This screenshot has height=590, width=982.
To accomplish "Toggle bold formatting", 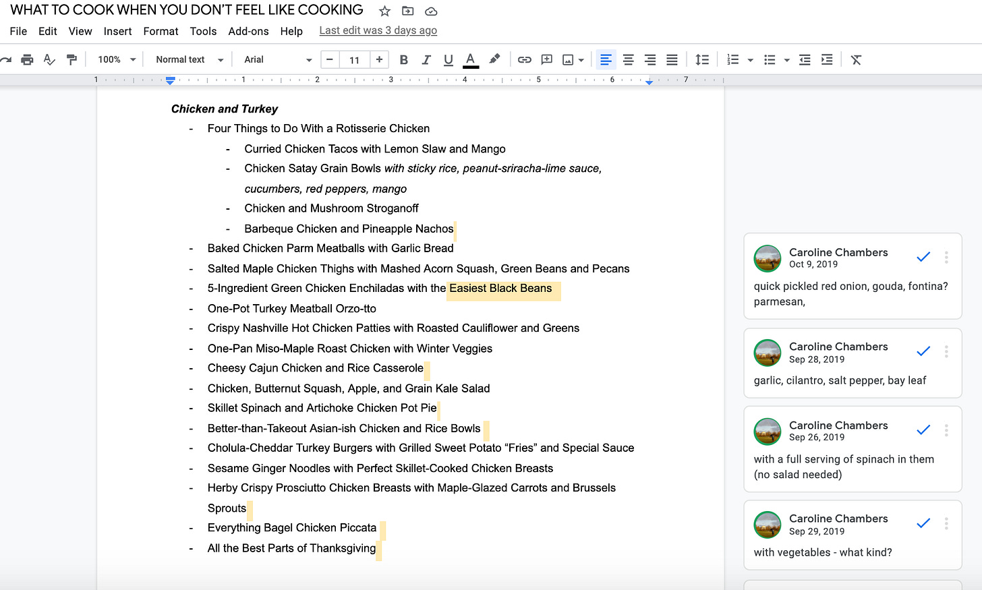I will (x=403, y=59).
